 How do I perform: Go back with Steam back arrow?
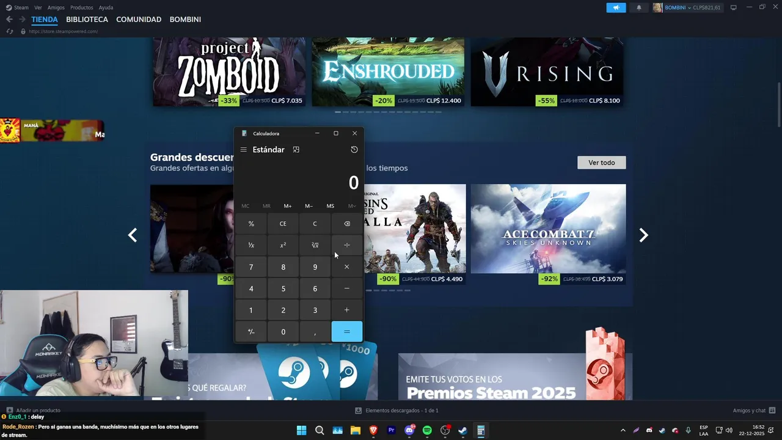(9, 20)
